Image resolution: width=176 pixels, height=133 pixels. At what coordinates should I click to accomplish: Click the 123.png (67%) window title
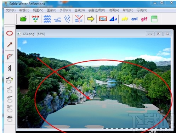(x=34, y=34)
